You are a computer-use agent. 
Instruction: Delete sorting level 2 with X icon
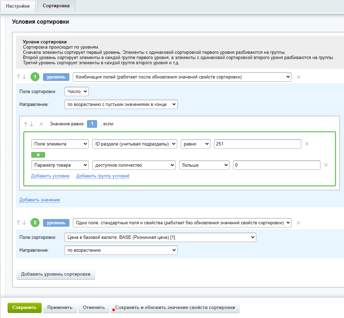299,223
